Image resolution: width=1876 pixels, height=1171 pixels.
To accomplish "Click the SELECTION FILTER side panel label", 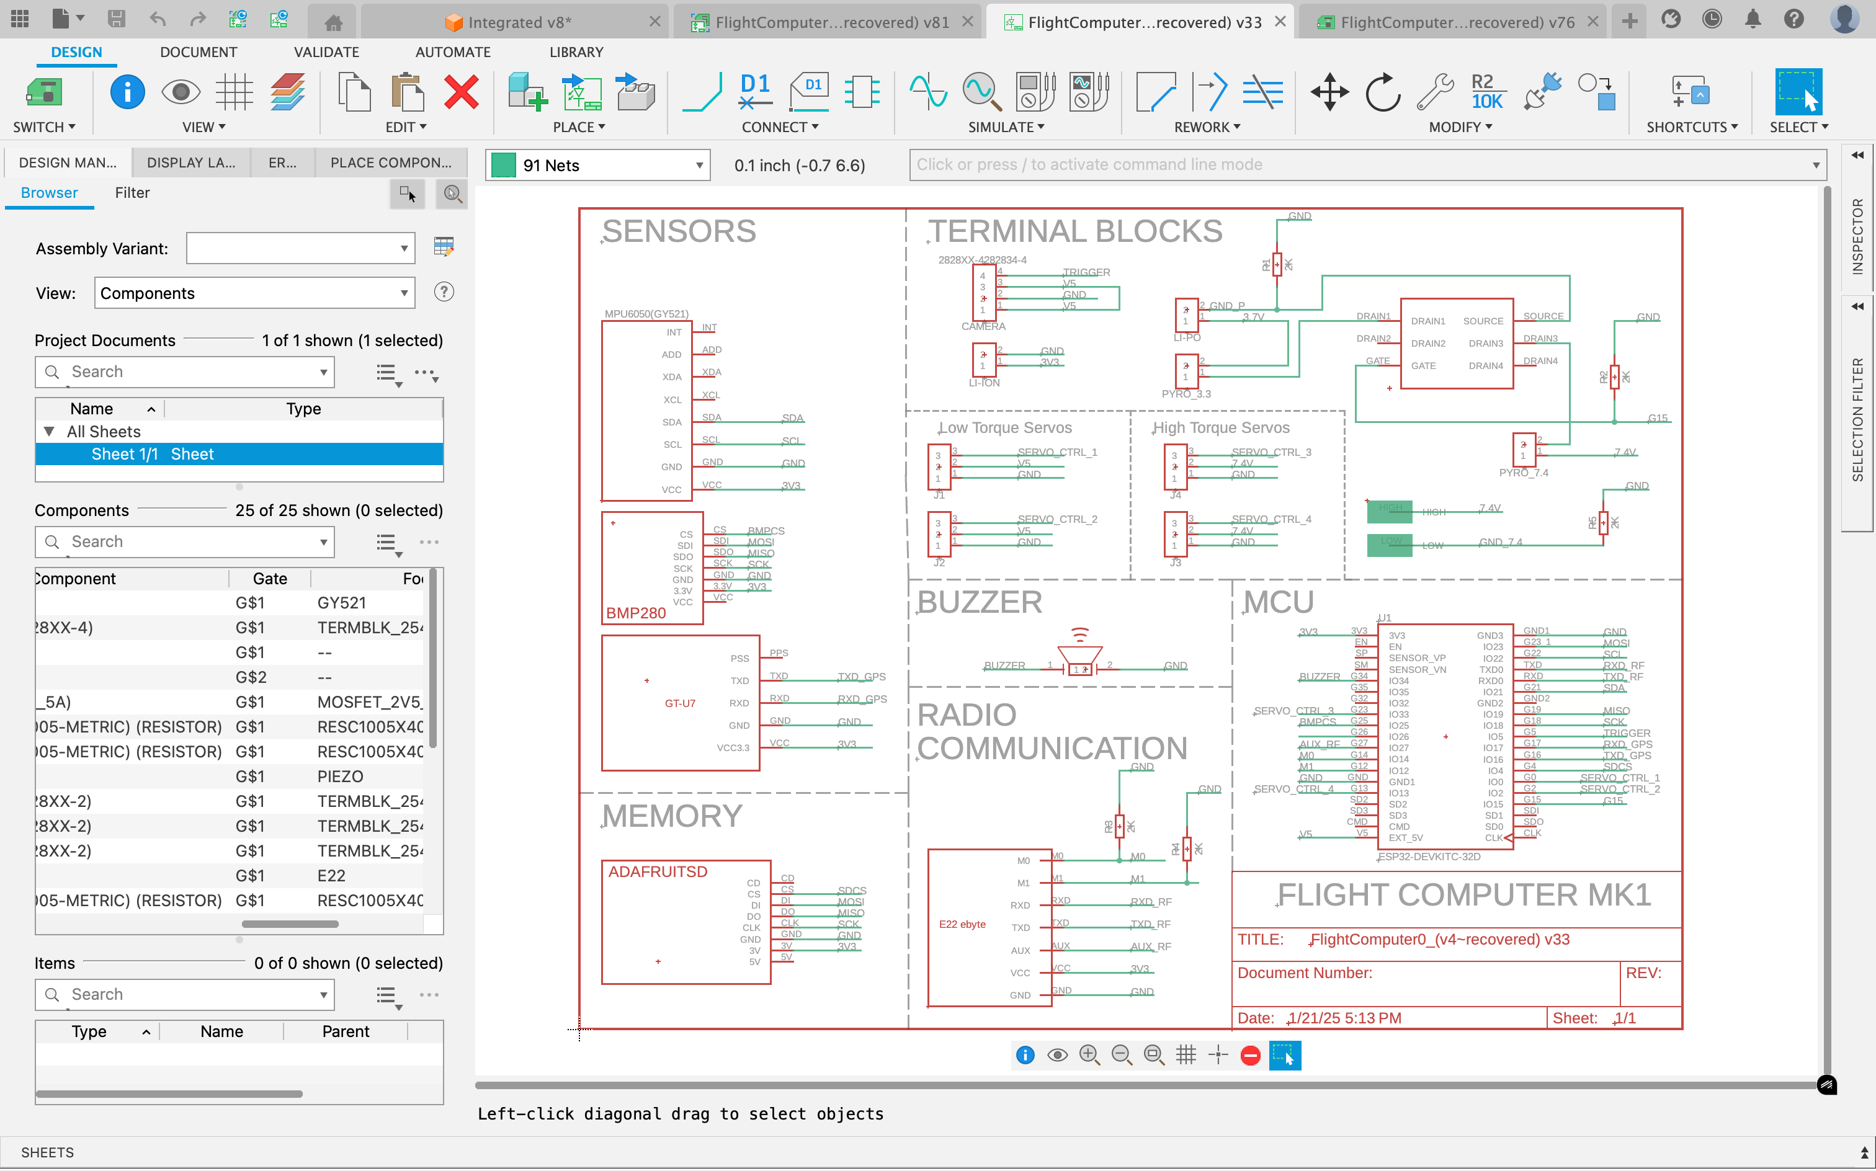I will (1857, 419).
